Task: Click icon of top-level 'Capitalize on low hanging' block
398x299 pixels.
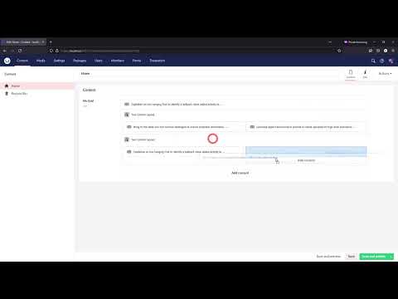Action: [x=127, y=104]
